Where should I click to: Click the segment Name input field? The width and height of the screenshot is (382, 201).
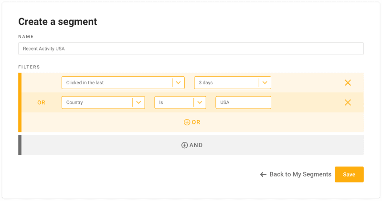tap(191, 49)
